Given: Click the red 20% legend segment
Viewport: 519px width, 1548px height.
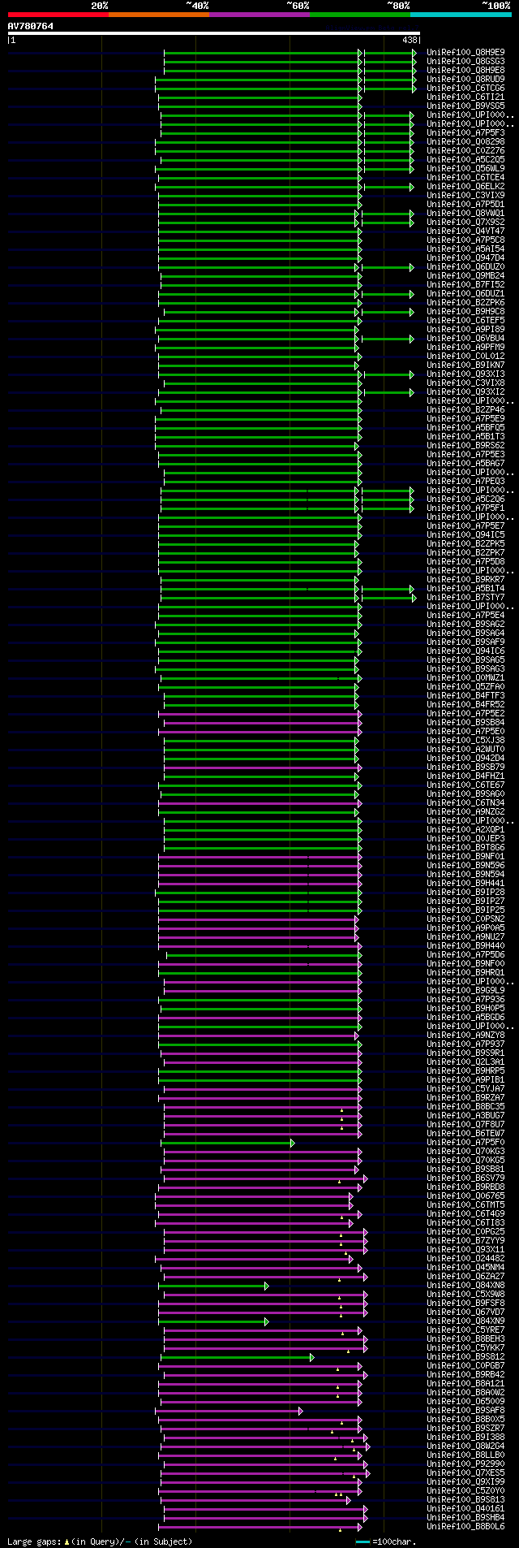Looking at the screenshot, I should point(58,15).
